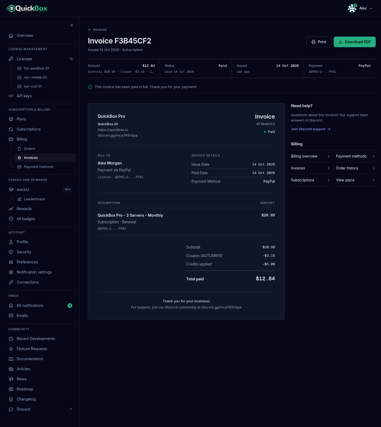Click the Discord external link arrow icon
Image resolution: width=381 pixels, height=427 pixels.
coord(71,409)
